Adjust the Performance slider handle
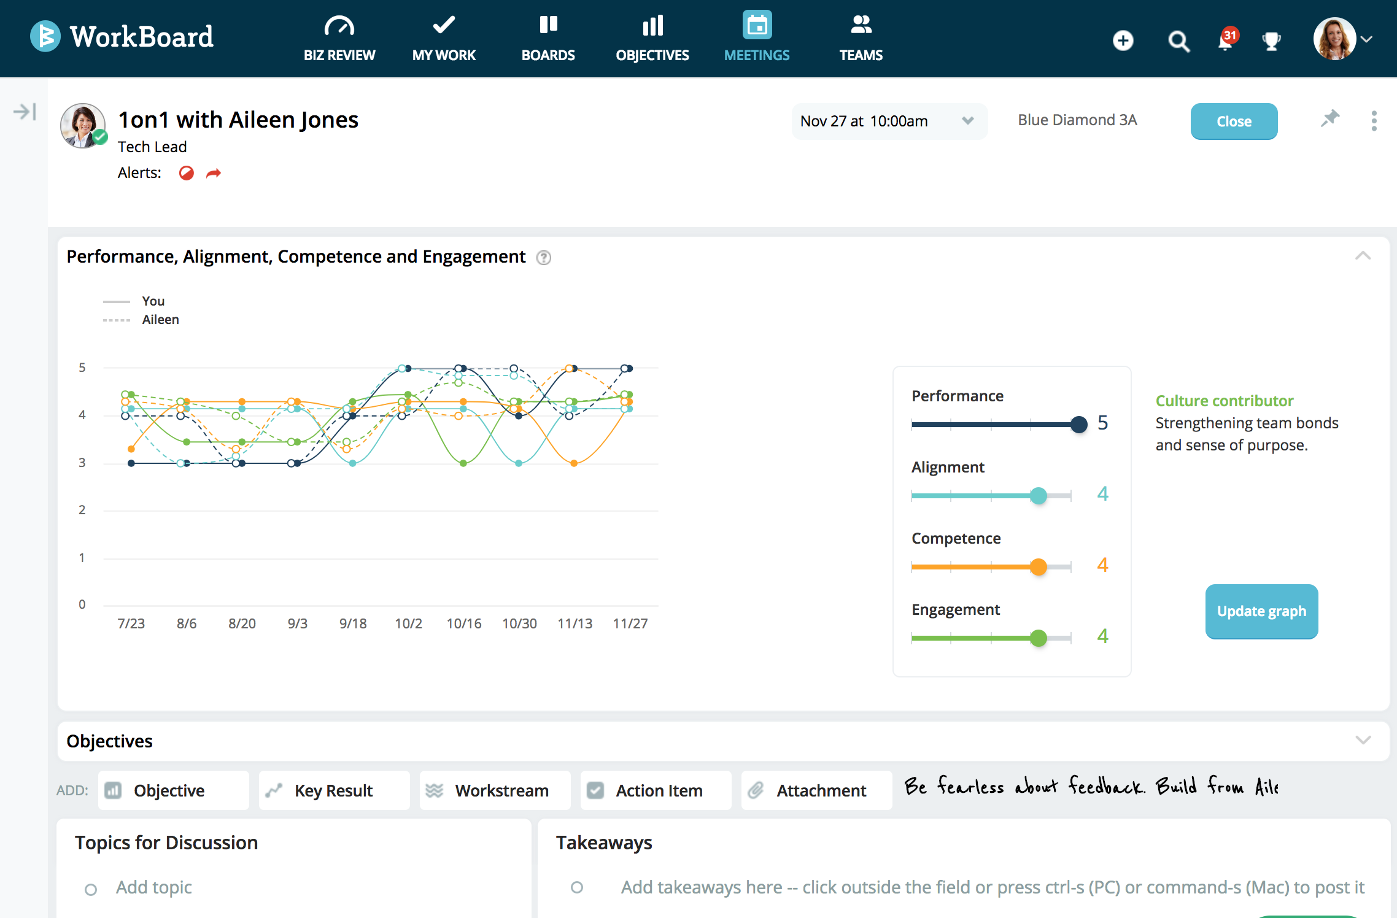 (1078, 424)
